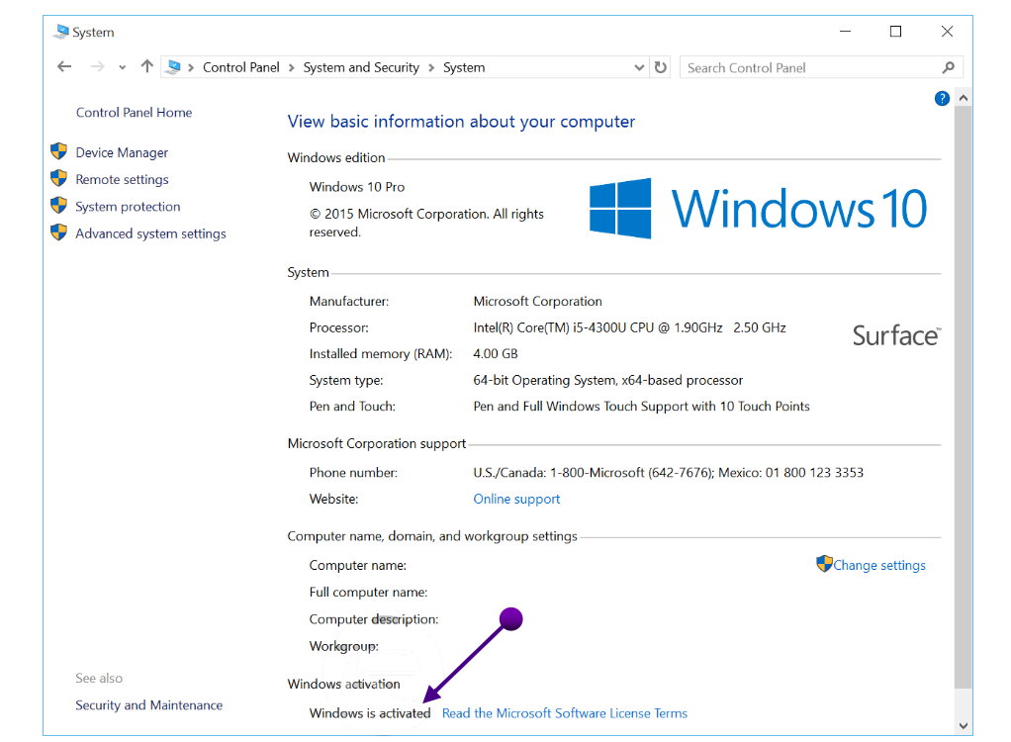Image resolution: width=1011 pixels, height=742 pixels.
Task: Click the '4.00 GB' installed memory value
Action: pyautogui.click(x=496, y=354)
